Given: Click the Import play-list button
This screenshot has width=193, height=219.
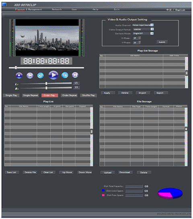Looking at the screenshot, I should (x=143, y=93).
